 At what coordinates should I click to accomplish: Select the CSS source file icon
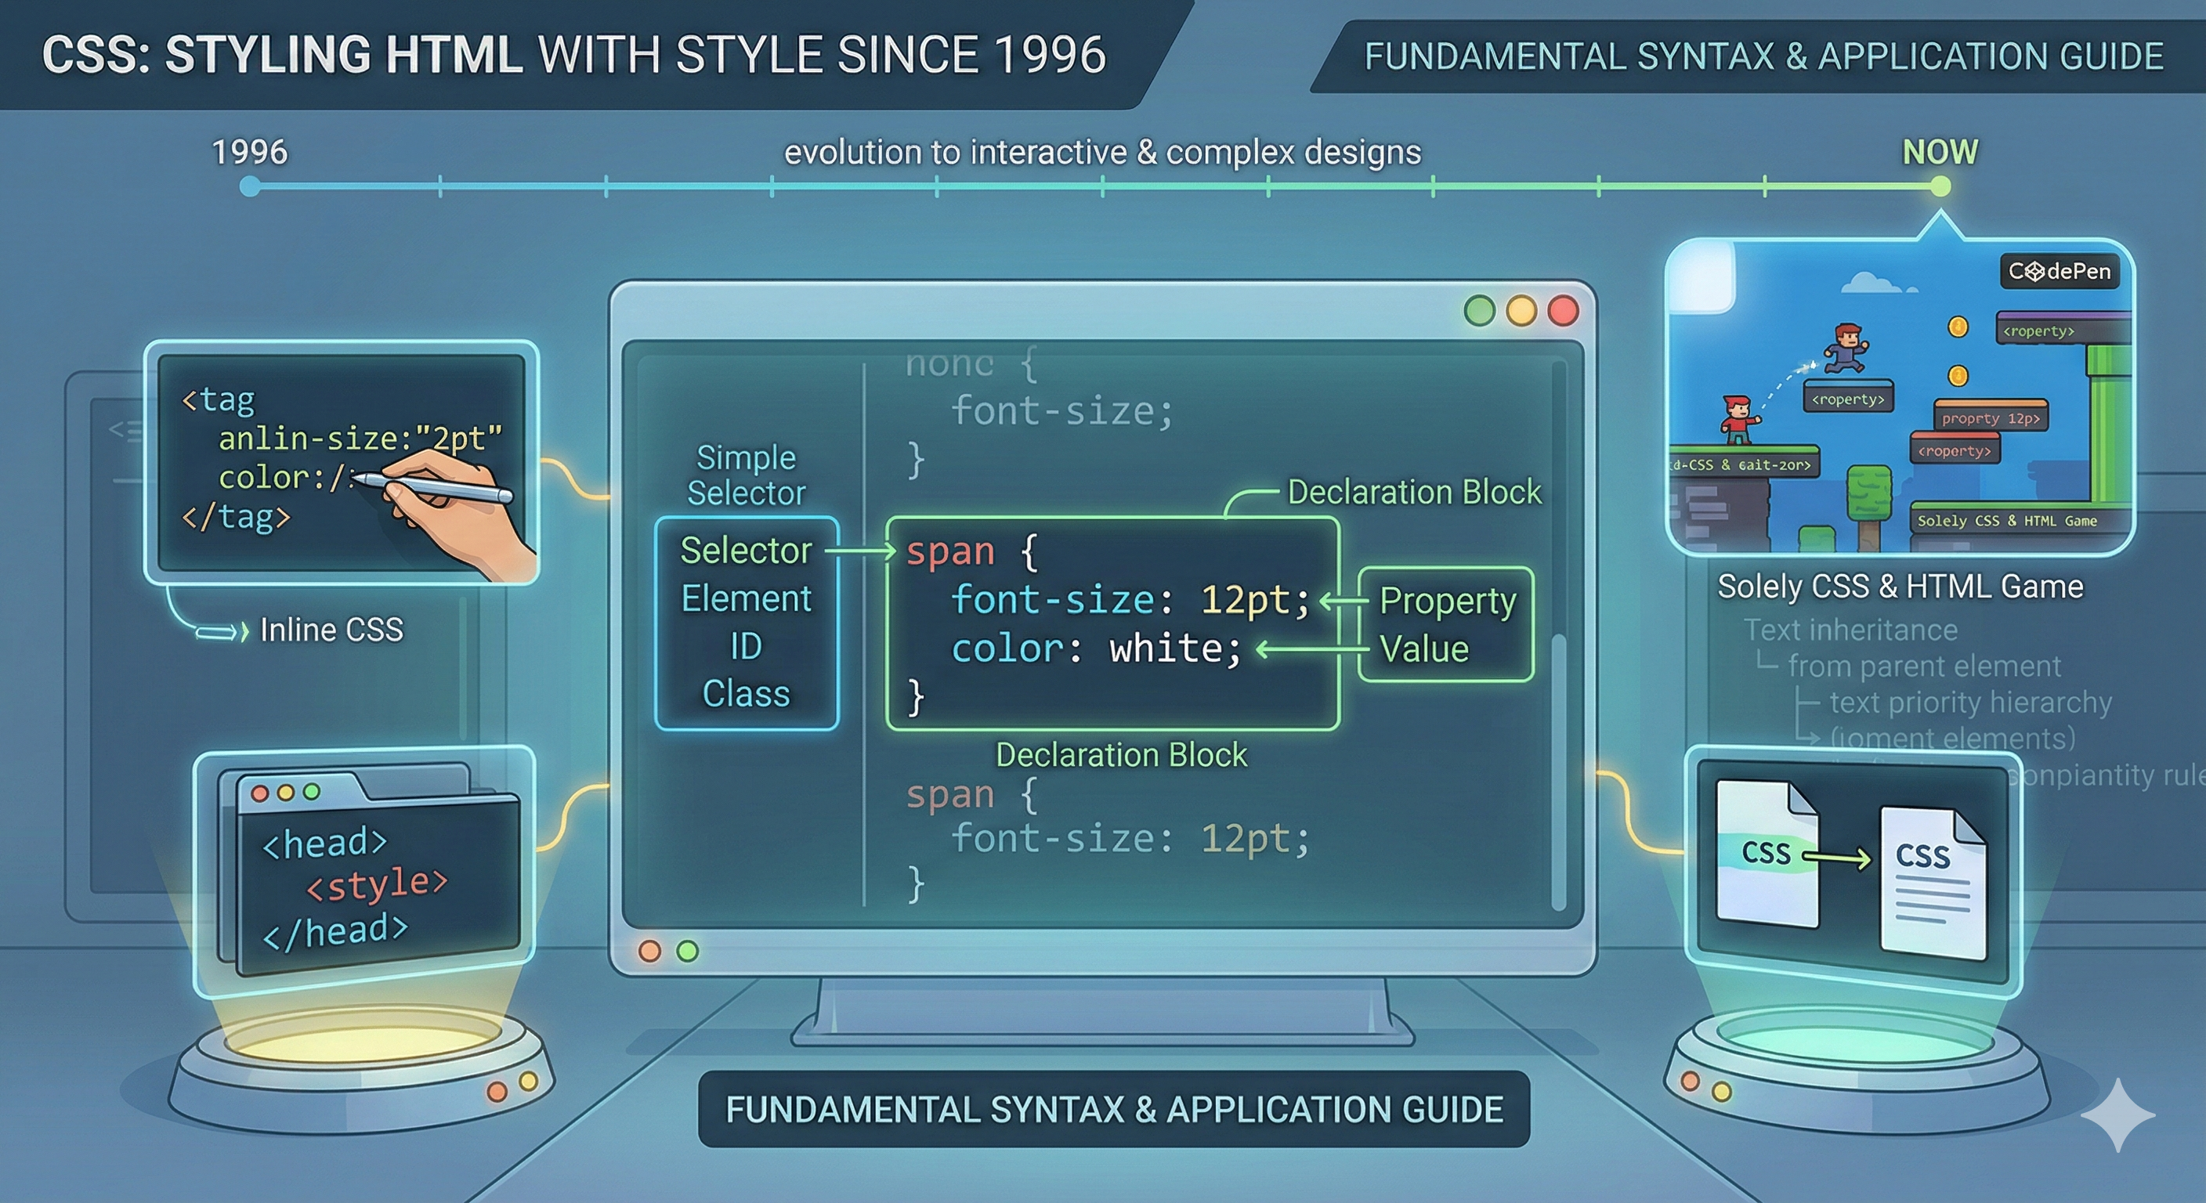1767,852
